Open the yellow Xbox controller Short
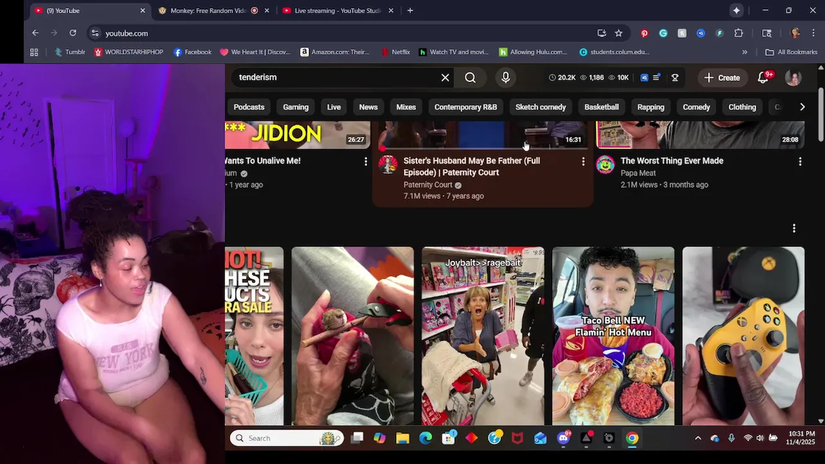The width and height of the screenshot is (825, 464). pos(743,336)
